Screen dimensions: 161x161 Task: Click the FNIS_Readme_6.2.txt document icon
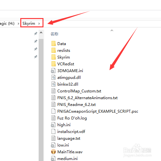[53, 105]
